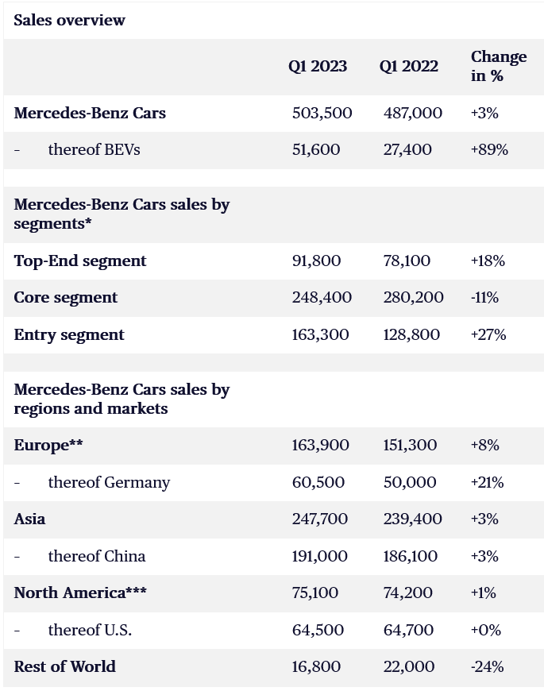Screen dimensions: 544x691
Task: Click the -24% change value
Action: 487,666
